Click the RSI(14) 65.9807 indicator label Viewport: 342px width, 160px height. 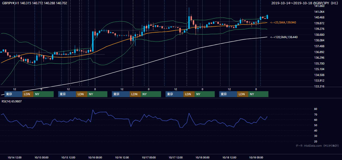(x=12, y=101)
